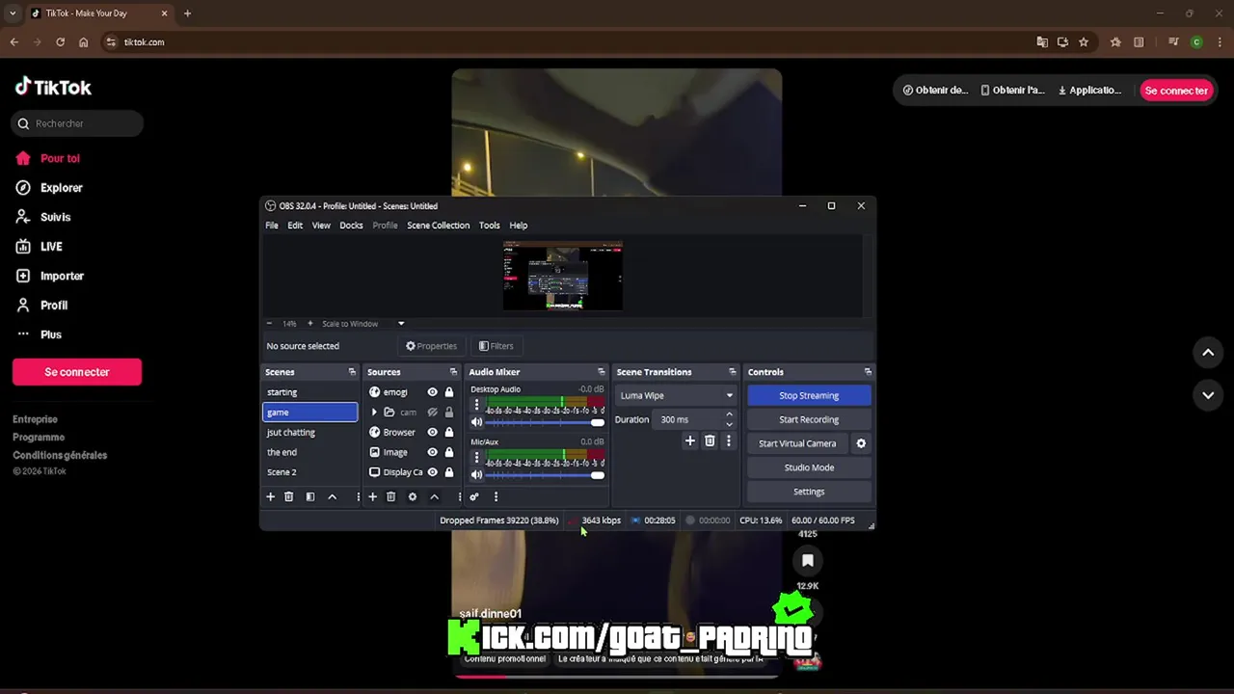The width and height of the screenshot is (1234, 694).
Task: Open advanced audio properties gears icon
Action: point(474,496)
